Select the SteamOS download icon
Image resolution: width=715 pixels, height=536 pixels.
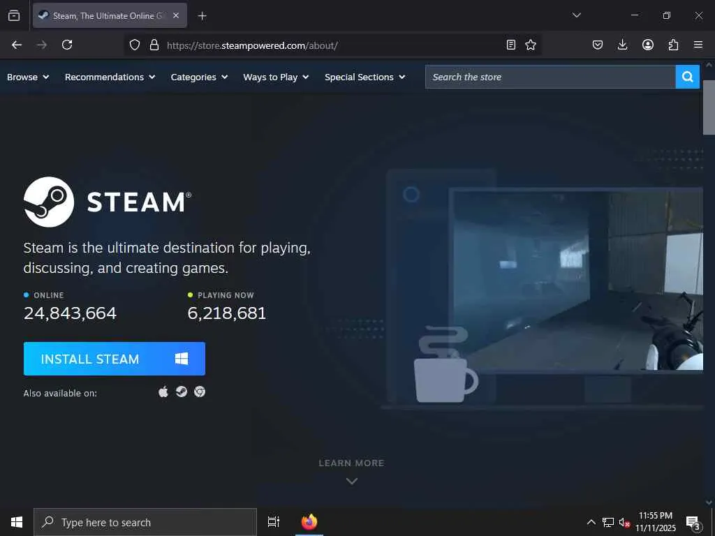(x=182, y=392)
